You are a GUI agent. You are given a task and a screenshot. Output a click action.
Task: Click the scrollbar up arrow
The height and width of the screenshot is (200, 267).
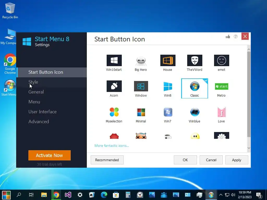click(x=249, y=50)
